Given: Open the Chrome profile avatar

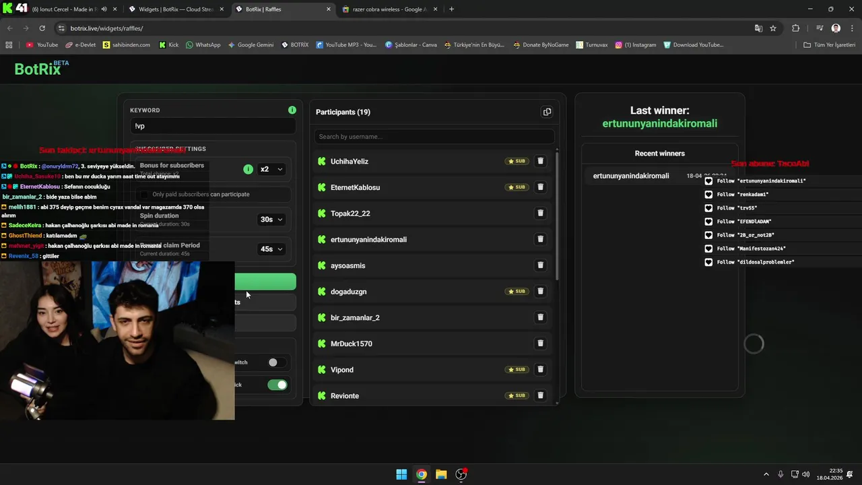Looking at the screenshot, I should pos(836,28).
